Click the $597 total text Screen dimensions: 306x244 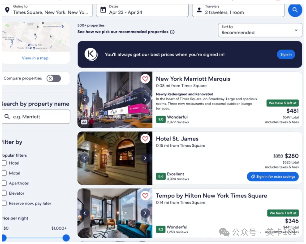pos(291,117)
